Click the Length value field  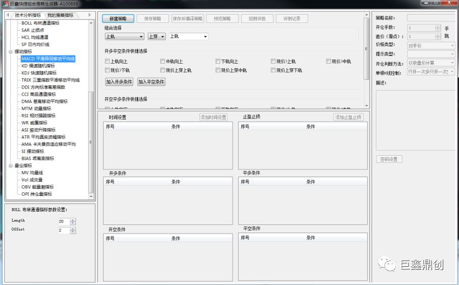click(x=64, y=221)
